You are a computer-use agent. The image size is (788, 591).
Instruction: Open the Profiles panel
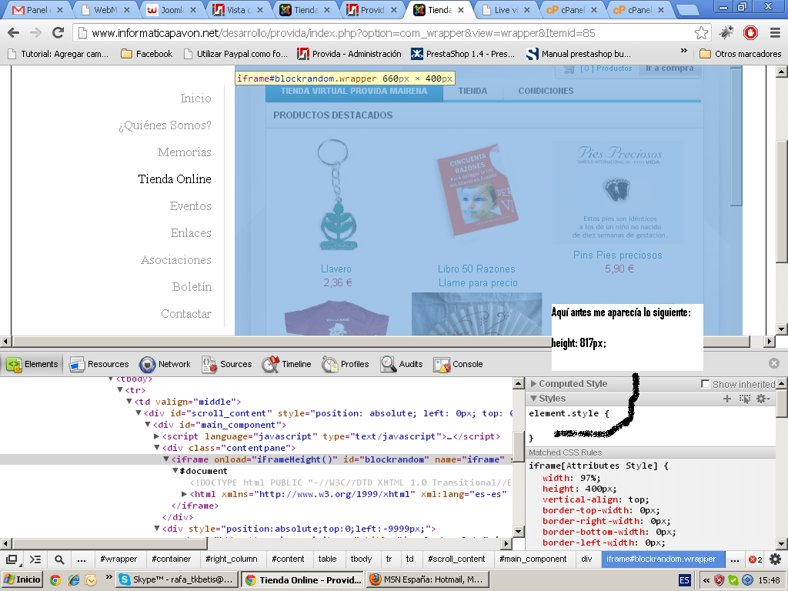click(346, 364)
